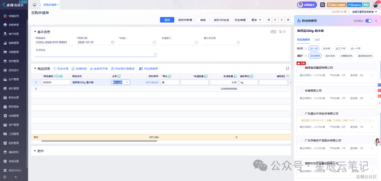Click the gear icon in 基本信息 header
Image resolution: width=381 pixels, height=181 pixels.
(284, 32)
